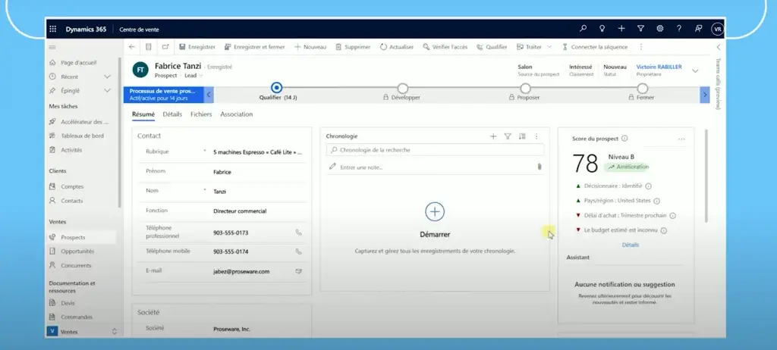Viewport: 777px width, 350px height.
Task: Switch to the Association tab
Action: [x=237, y=114]
